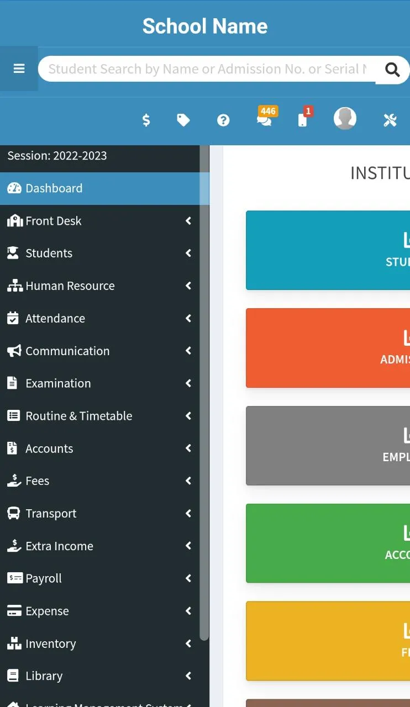
Task: Open the tools wrench settings icon
Action: coord(390,120)
